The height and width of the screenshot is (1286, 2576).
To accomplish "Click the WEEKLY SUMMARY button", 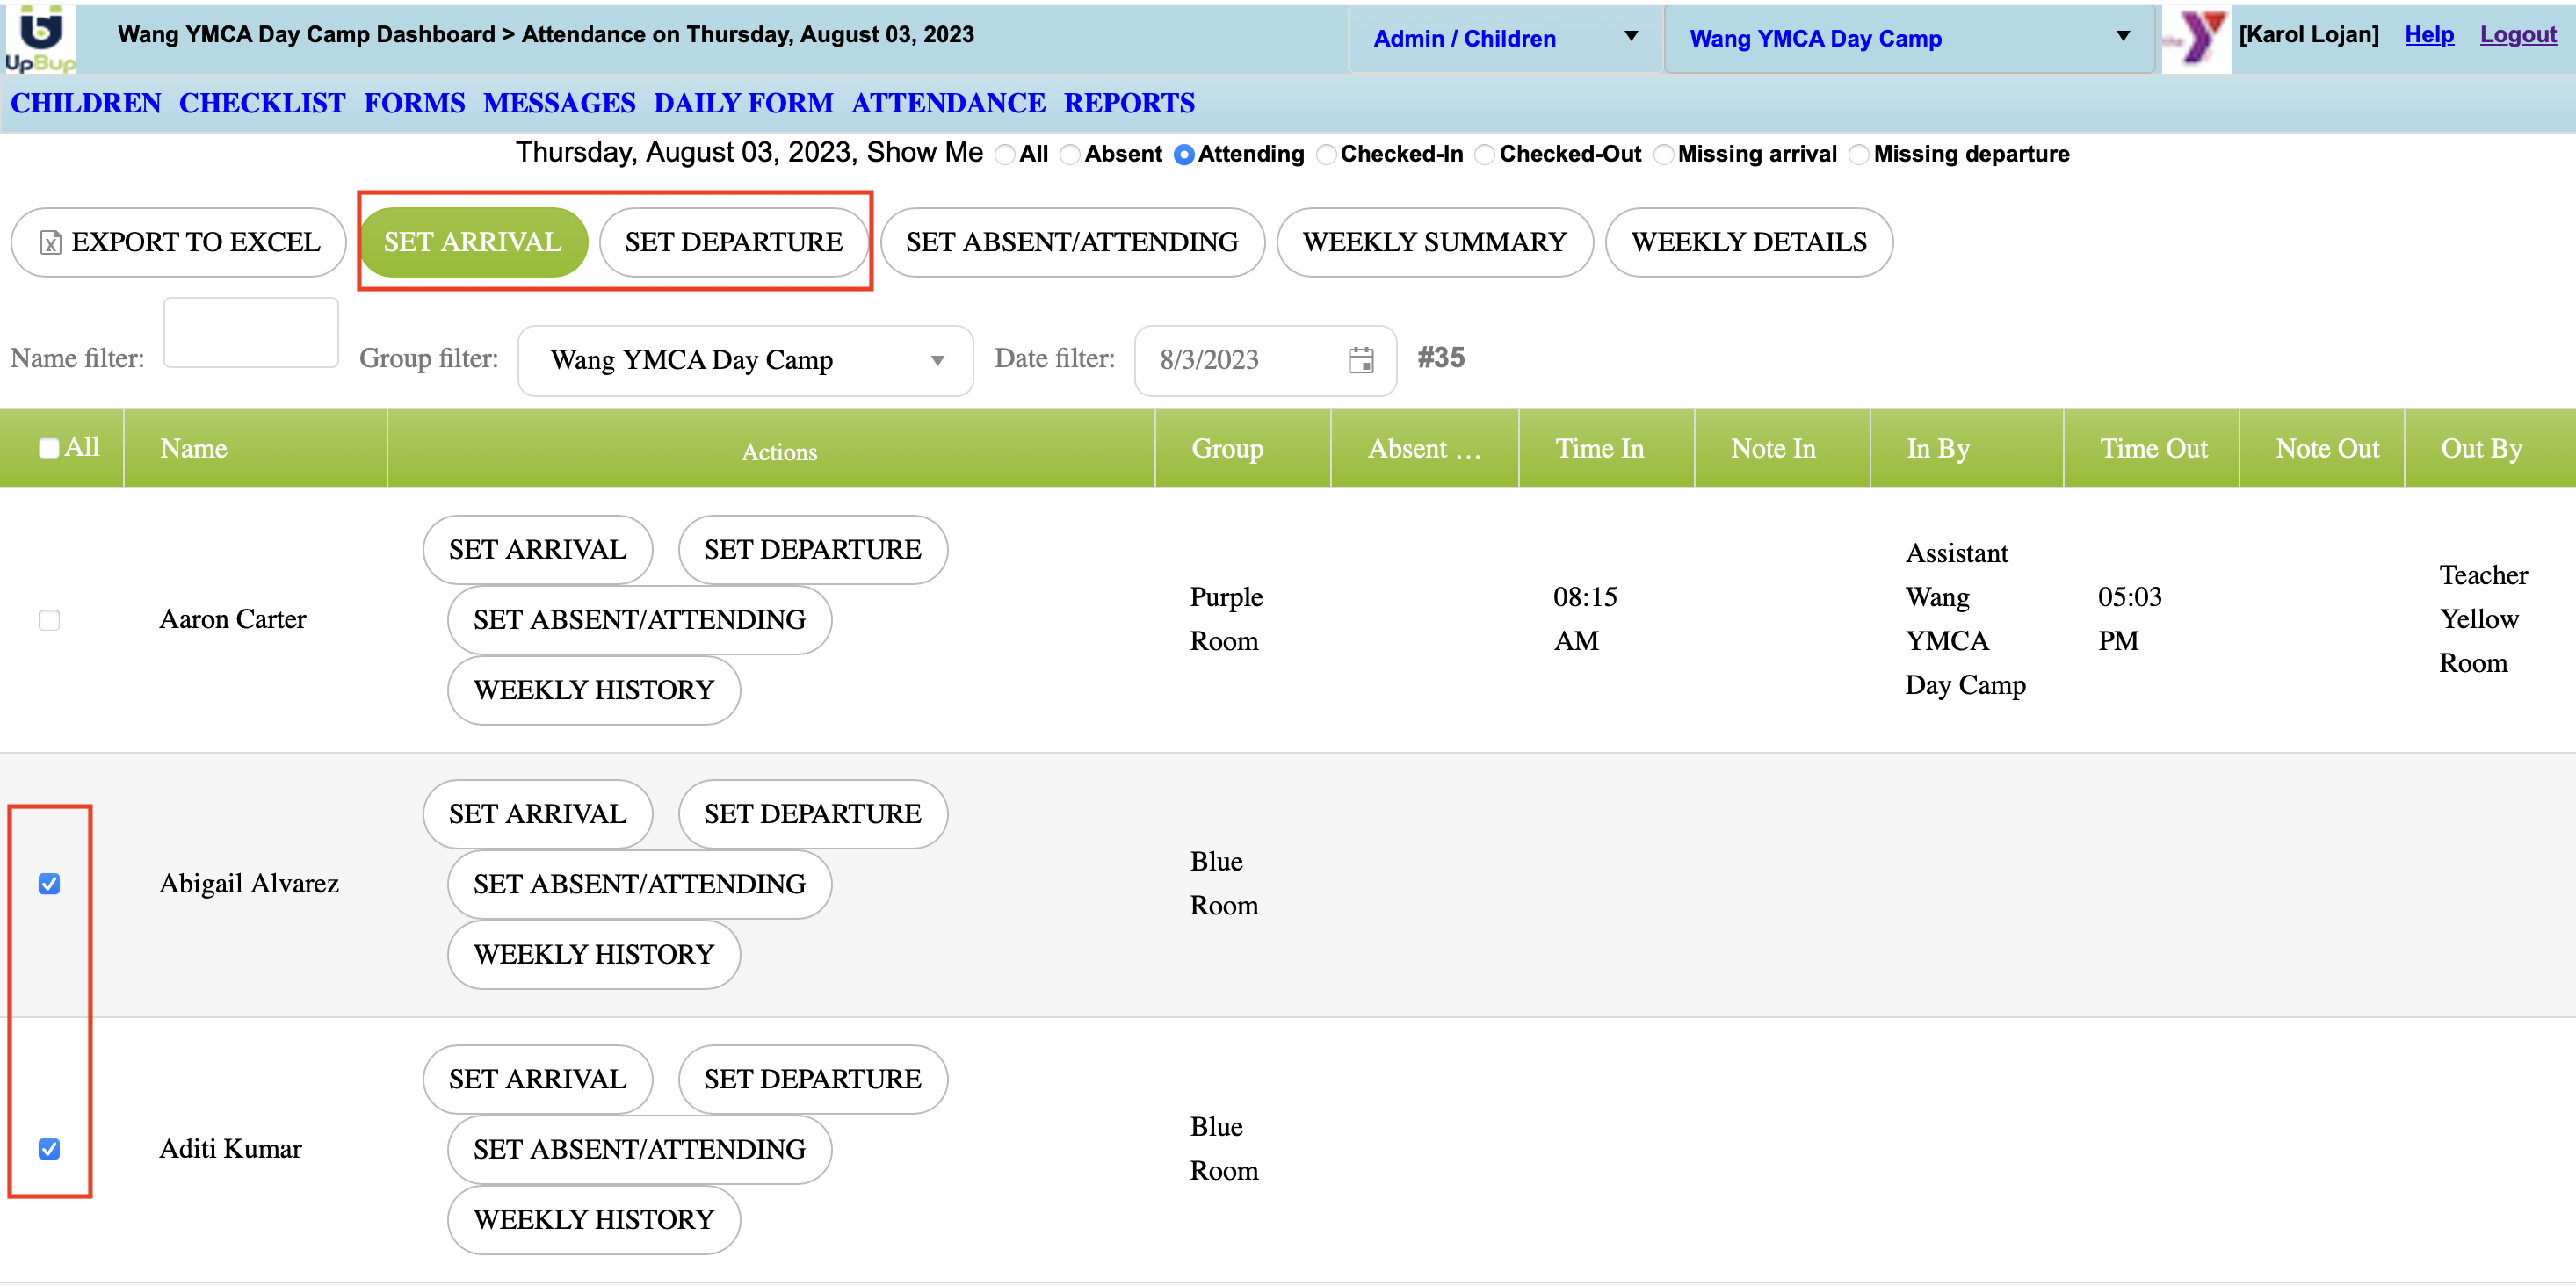I will pyautogui.click(x=1433, y=242).
